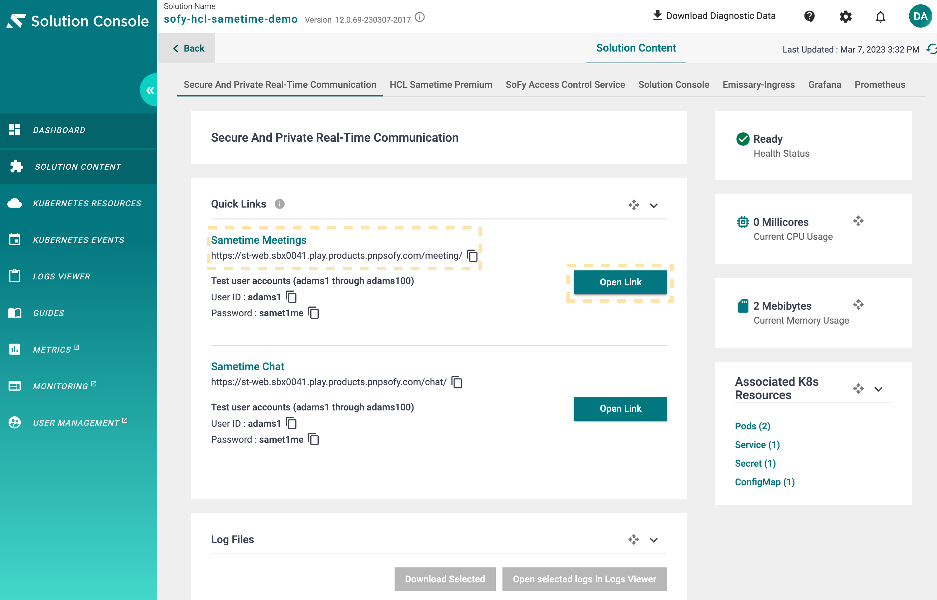This screenshot has width=937, height=600.
Task: Click the sofy-hcl-sametime-demo solution name
Action: coord(230,19)
